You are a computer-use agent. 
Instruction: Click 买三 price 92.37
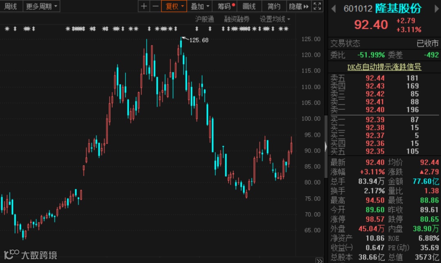[375, 136]
